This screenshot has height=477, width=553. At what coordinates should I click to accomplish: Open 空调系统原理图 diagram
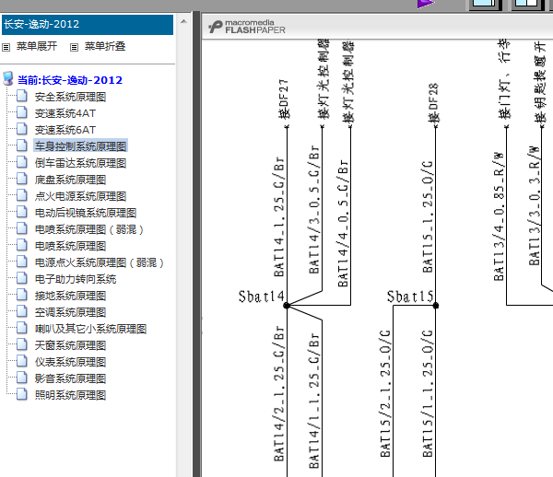coord(70,312)
